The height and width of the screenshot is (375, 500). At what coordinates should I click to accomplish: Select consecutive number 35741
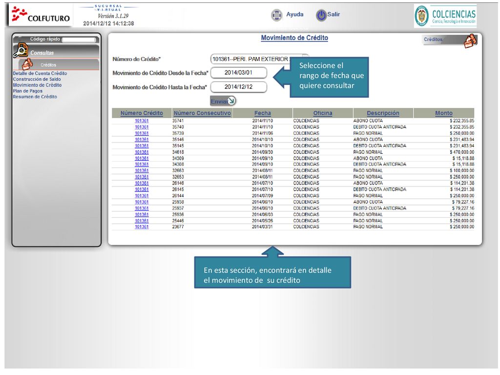click(178, 121)
